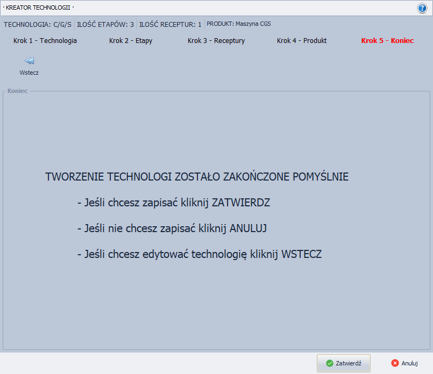This screenshot has height=374, width=433.
Task: Click the red X icon on Anuluj
Action: point(395,363)
